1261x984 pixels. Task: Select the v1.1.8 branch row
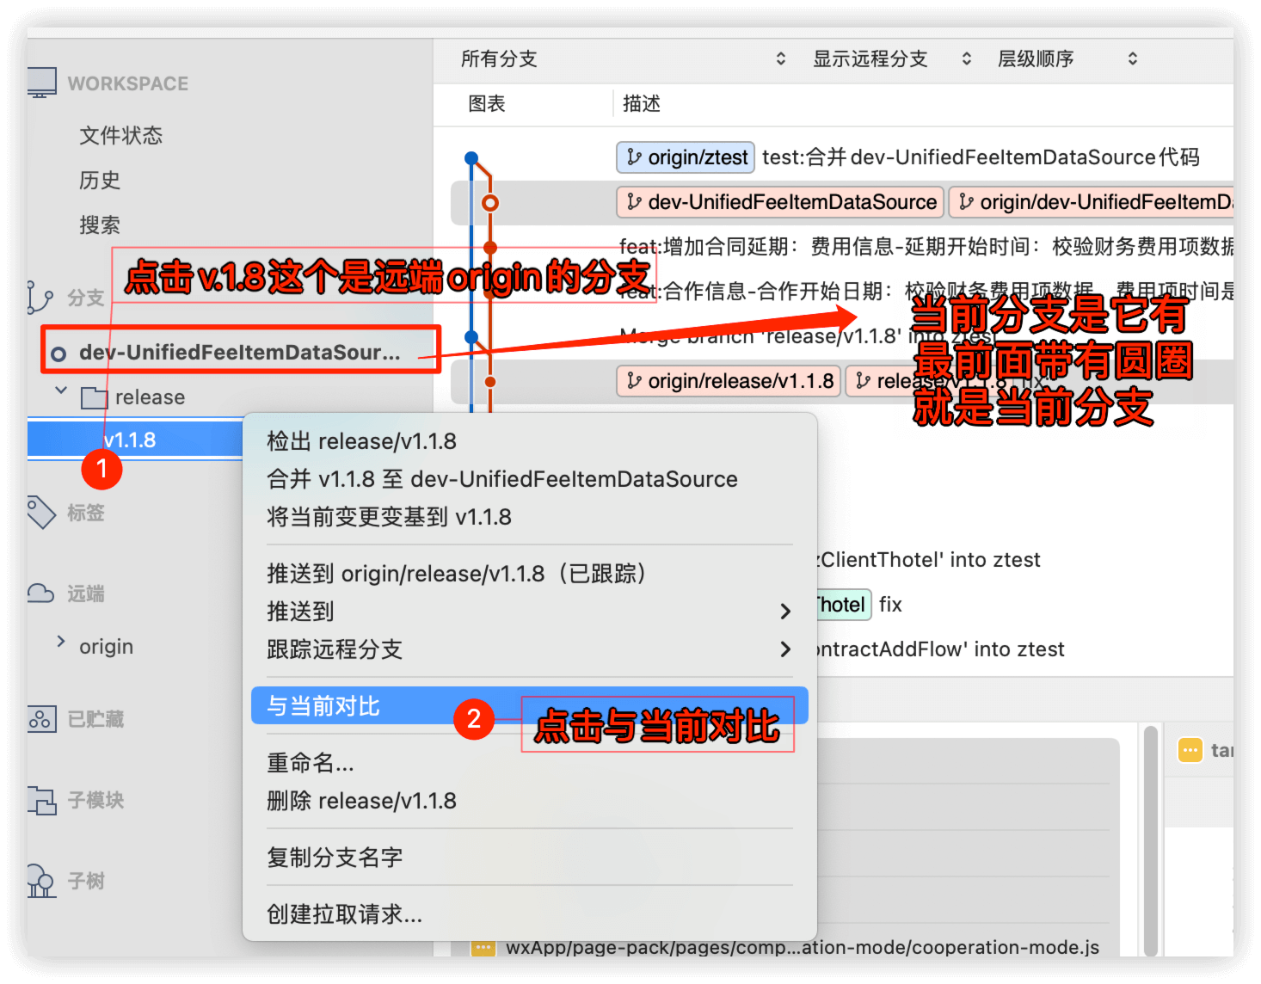pyautogui.click(x=135, y=440)
